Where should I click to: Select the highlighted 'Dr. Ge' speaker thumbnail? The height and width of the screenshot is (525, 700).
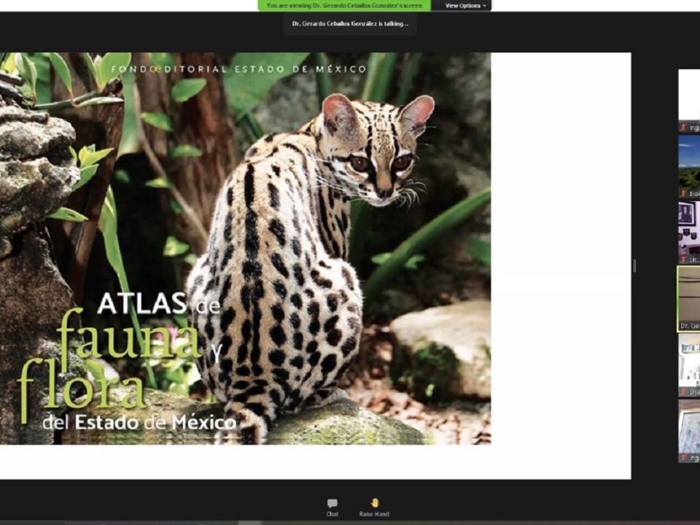[689, 299]
